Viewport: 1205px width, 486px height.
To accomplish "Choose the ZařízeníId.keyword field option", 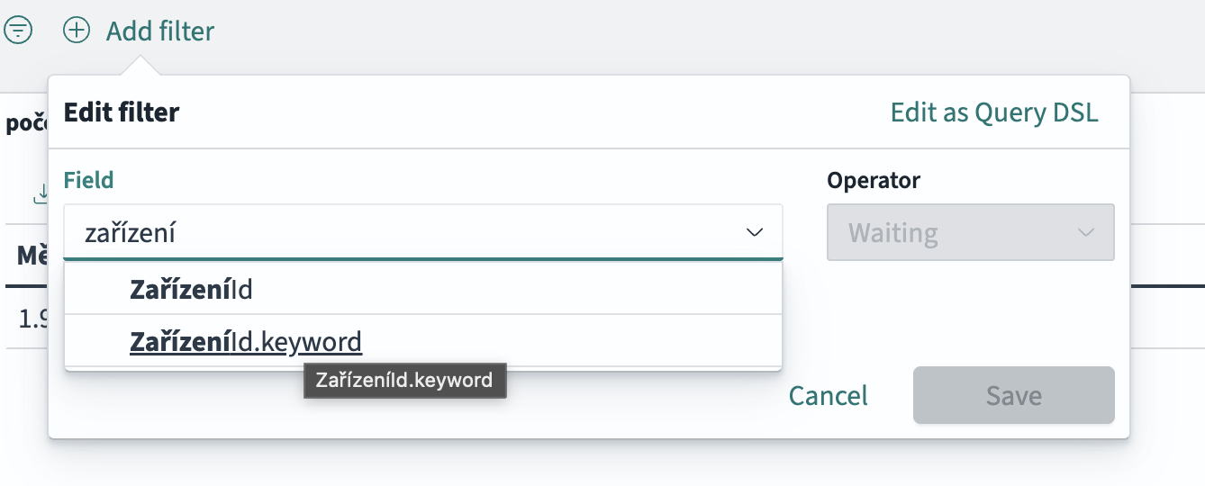I will pos(246,342).
